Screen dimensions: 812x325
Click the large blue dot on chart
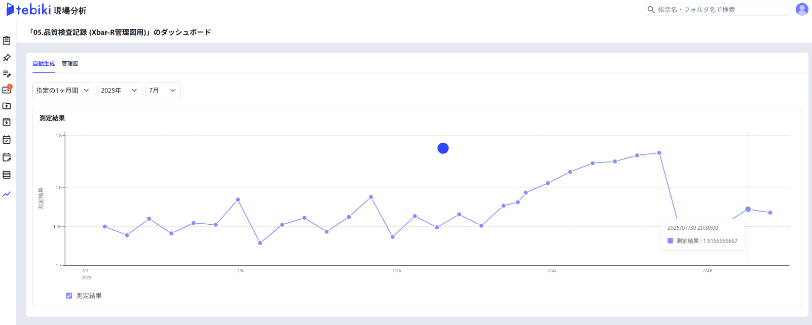(443, 148)
